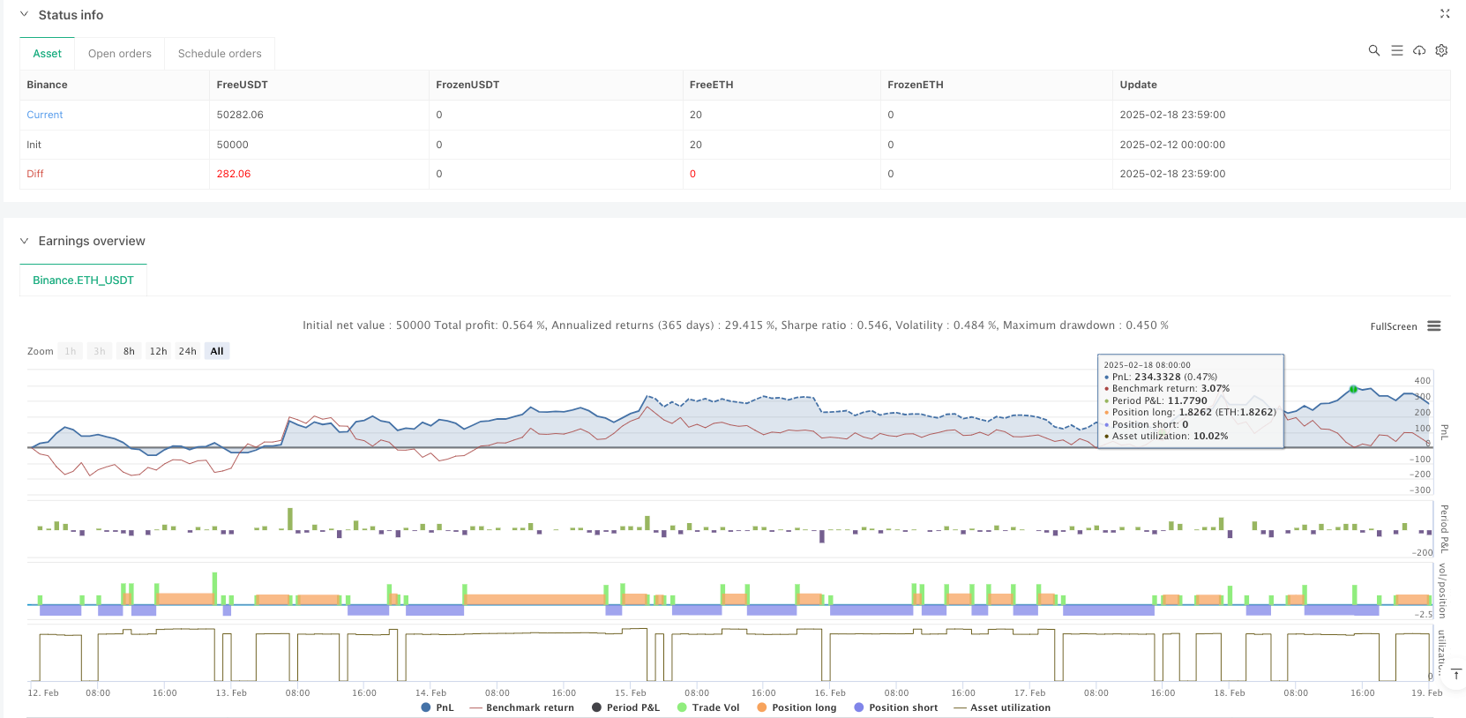Click the cloud download icon
Viewport: 1466px width, 718px height.
click(1418, 51)
